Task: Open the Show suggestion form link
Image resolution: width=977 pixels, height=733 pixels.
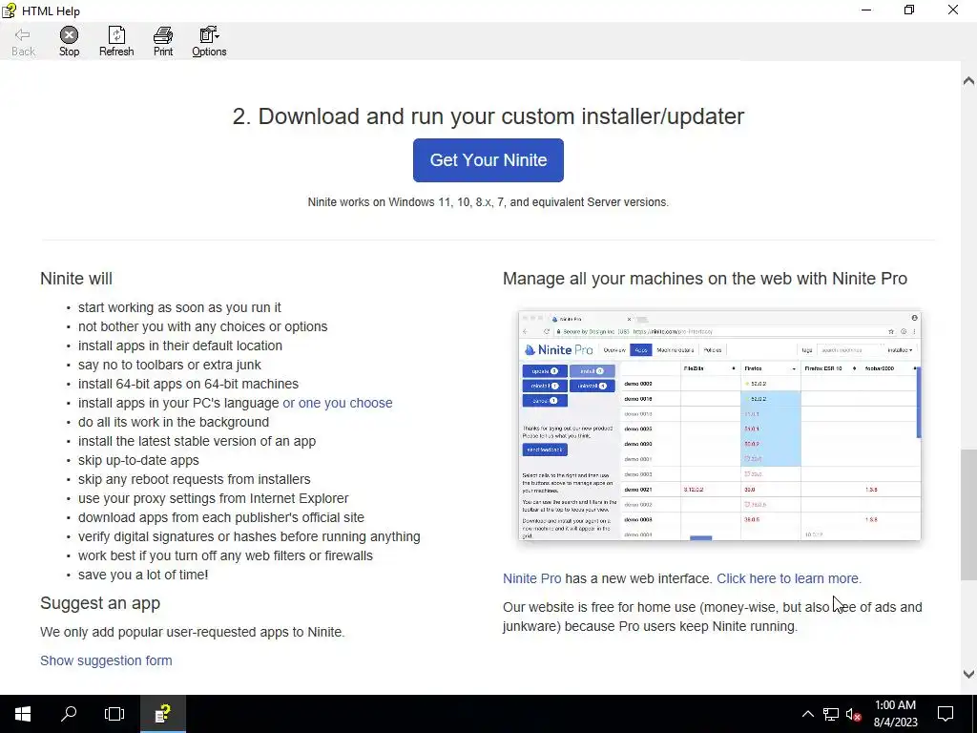Action: (x=106, y=660)
